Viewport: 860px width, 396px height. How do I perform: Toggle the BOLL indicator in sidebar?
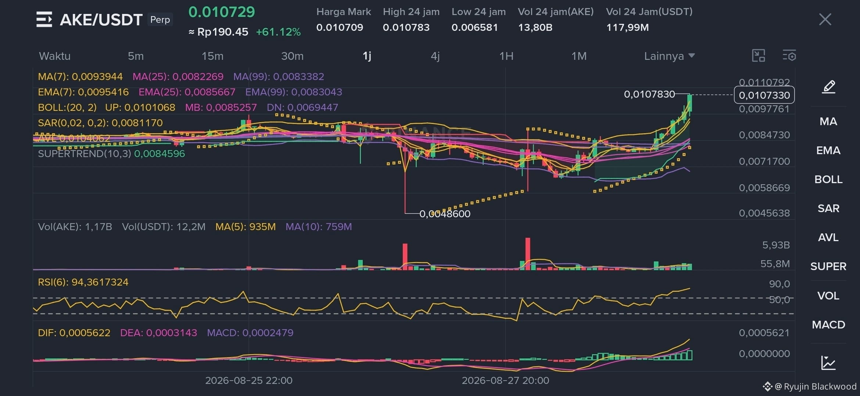pos(828,179)
